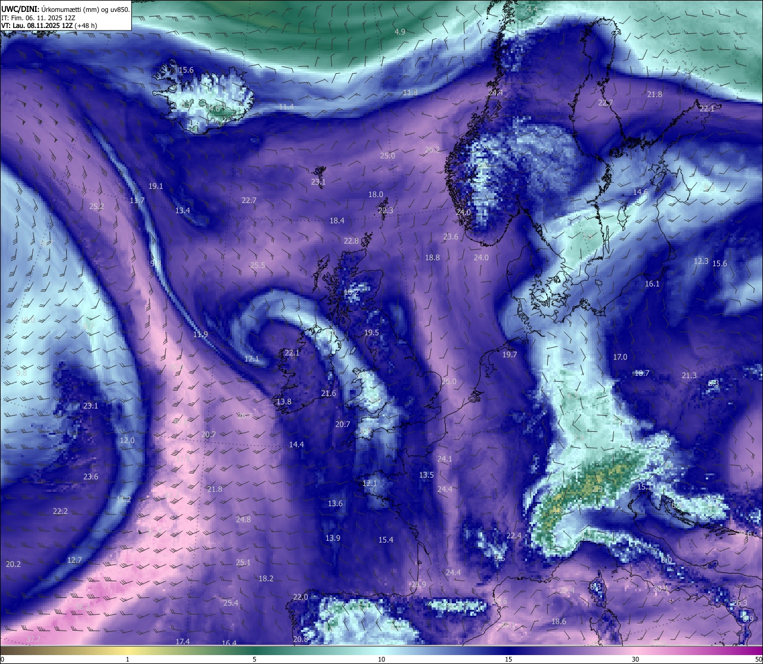Click the map value '19.5' over Britain
Viewport: 763px width, 664px height.
(x=371, y=332)
